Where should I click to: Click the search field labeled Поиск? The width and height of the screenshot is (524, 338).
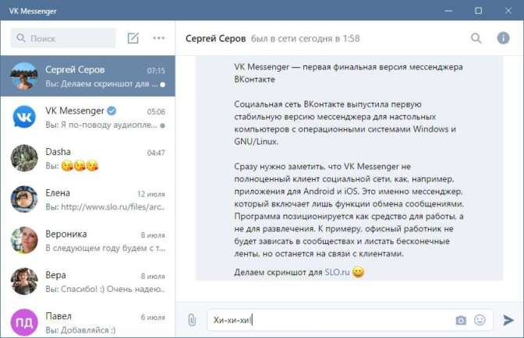[x=64, y=38]
